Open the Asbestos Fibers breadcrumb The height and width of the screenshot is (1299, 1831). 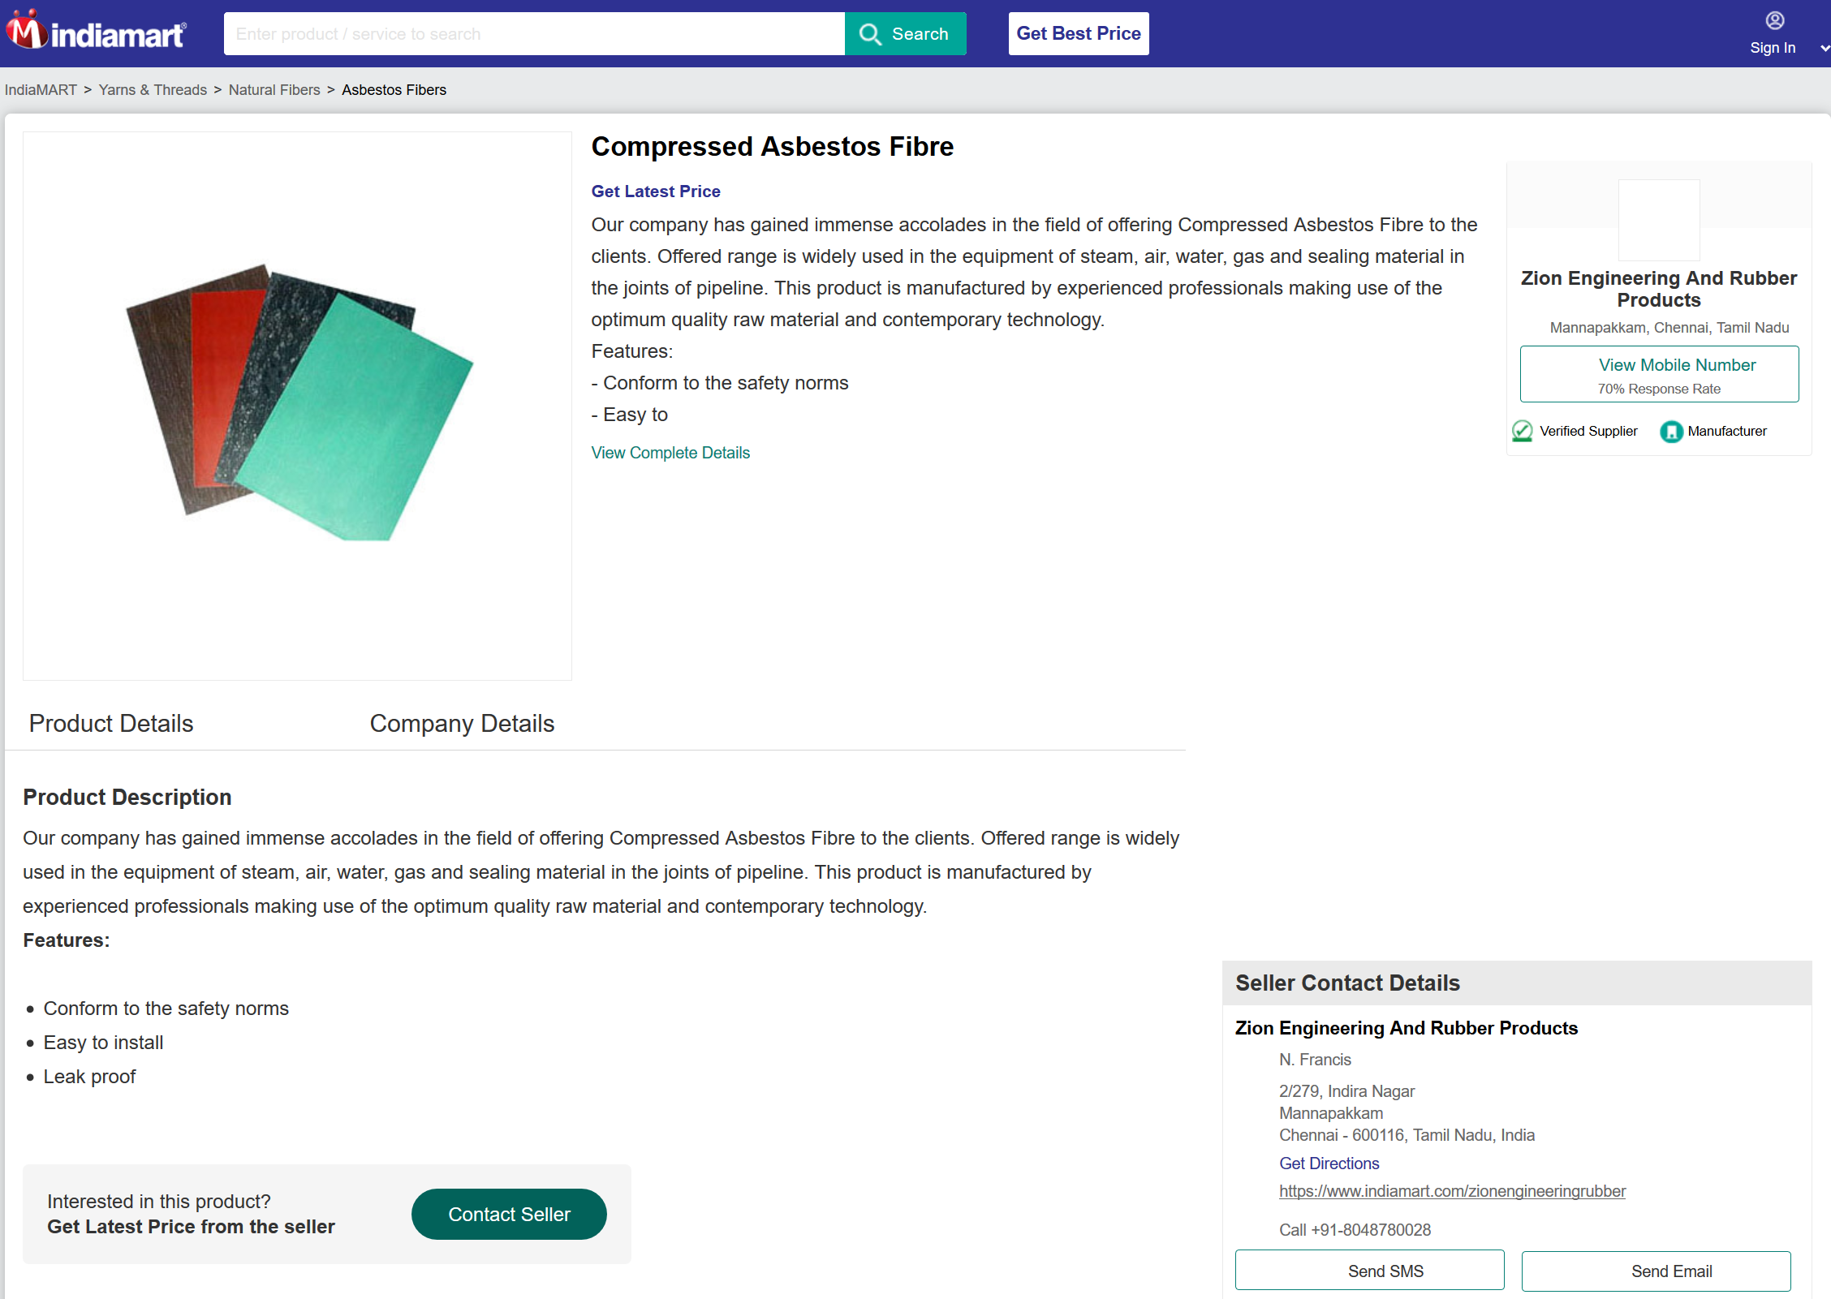tap(394, 90)
